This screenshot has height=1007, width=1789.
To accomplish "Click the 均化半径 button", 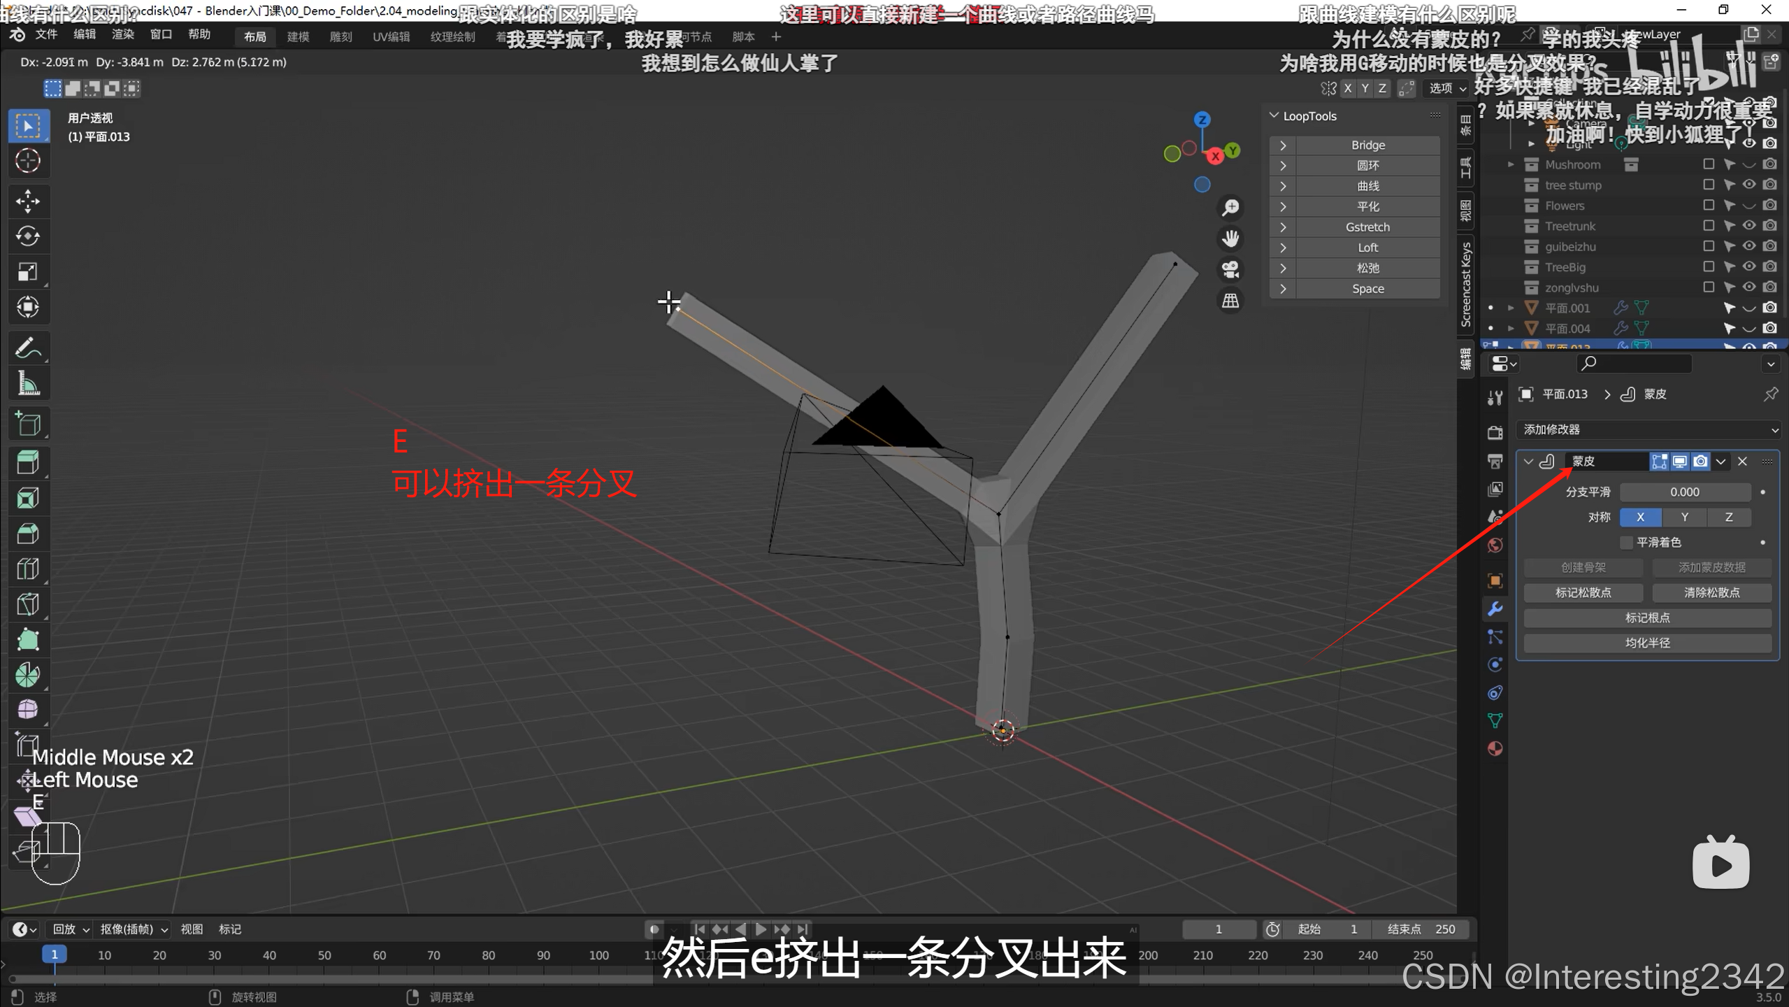I will [x=1647, y=643].
